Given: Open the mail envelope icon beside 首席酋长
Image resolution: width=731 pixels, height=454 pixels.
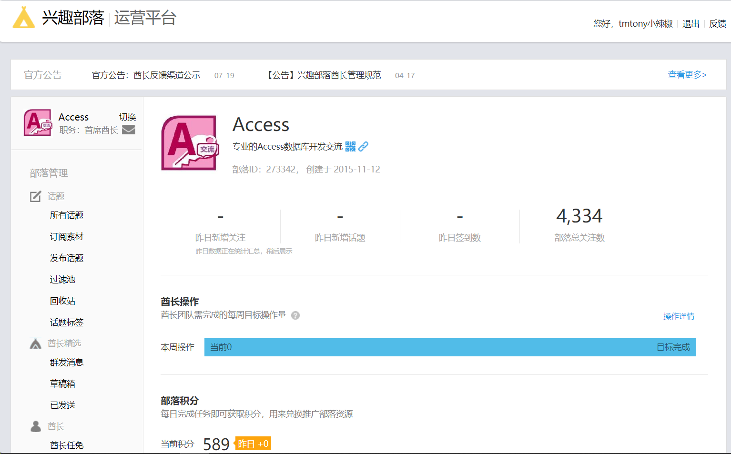Looking at the screenshot, I should pos(129,130).
